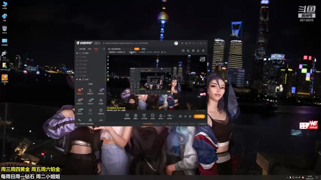Open the mail icon in title bar

click(186, 43)
